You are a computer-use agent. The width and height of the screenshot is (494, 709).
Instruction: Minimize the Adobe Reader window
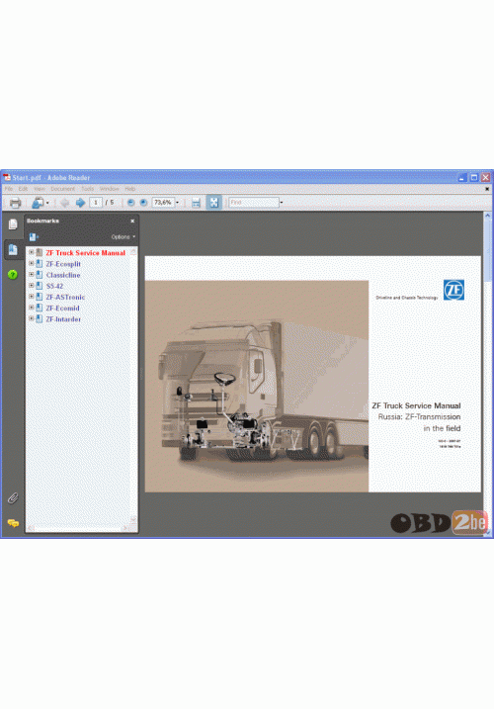(x=462, y=177)
